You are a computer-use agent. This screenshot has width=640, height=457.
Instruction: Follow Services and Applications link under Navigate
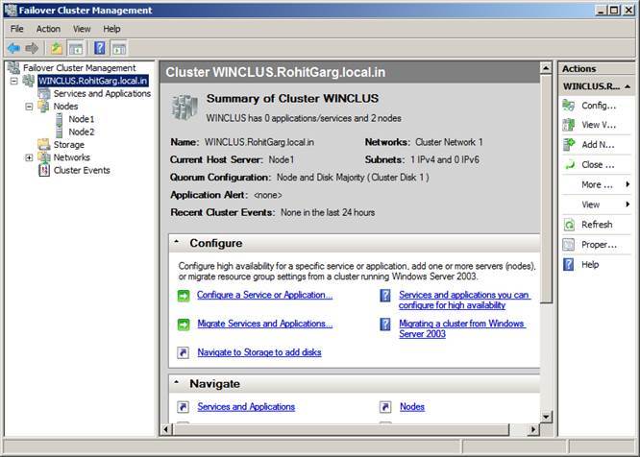[246, 406]
